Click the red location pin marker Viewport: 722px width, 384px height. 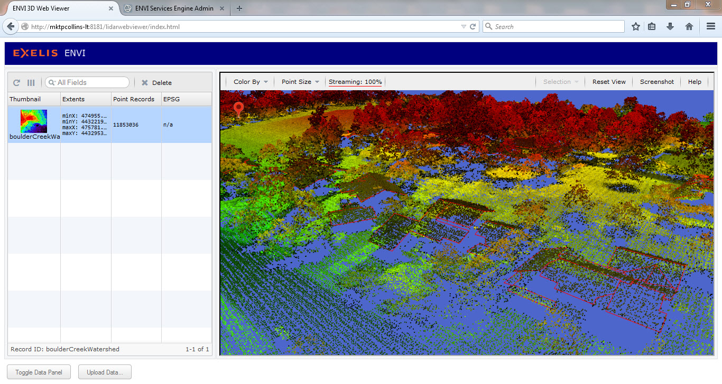(239, 109)
